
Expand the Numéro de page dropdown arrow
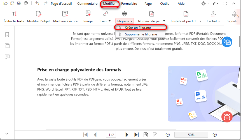164,21
